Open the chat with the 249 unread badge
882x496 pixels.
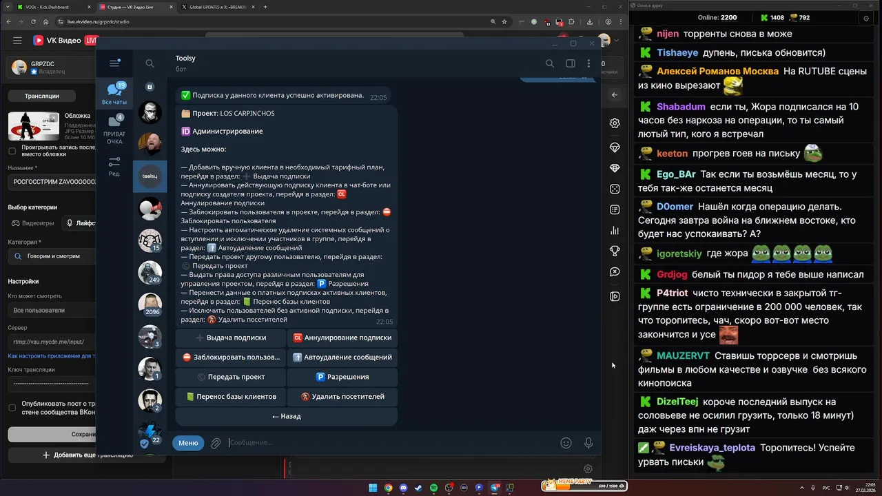[150, 272]
